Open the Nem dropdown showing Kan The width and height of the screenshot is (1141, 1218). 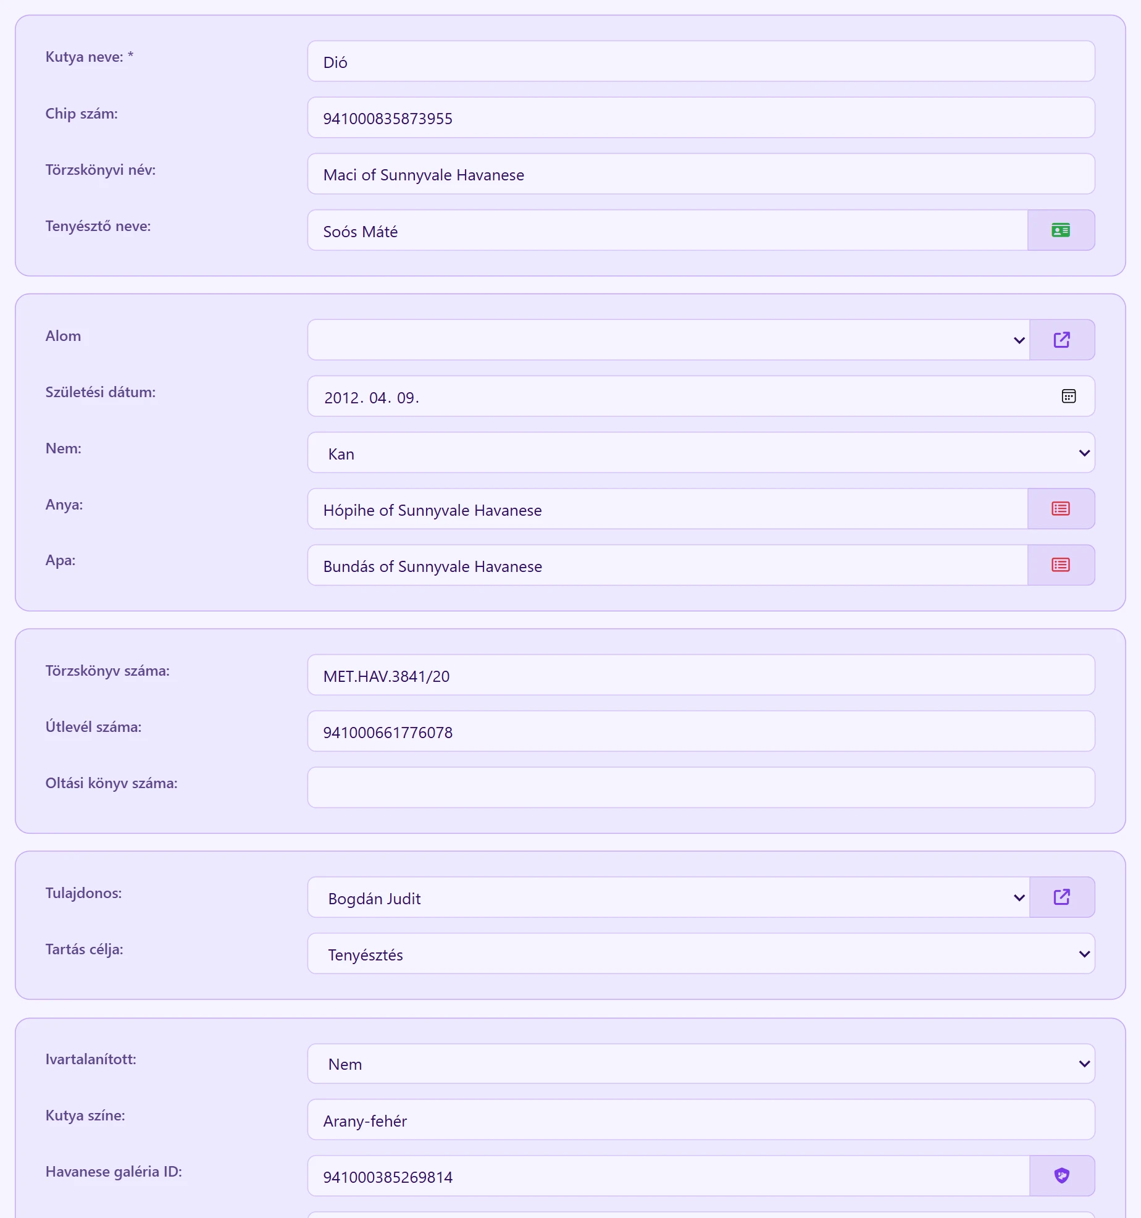701,453
